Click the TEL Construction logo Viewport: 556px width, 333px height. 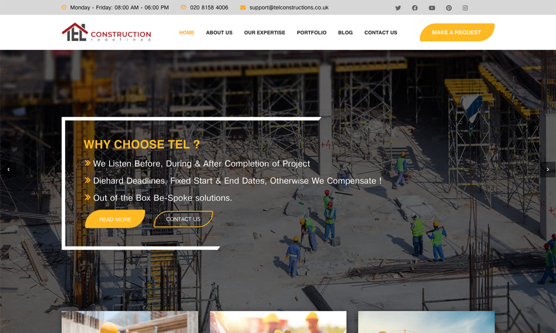click(x=106, y=32)
